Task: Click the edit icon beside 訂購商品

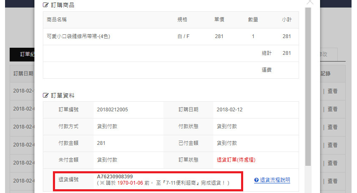Action: click(46, 5)
